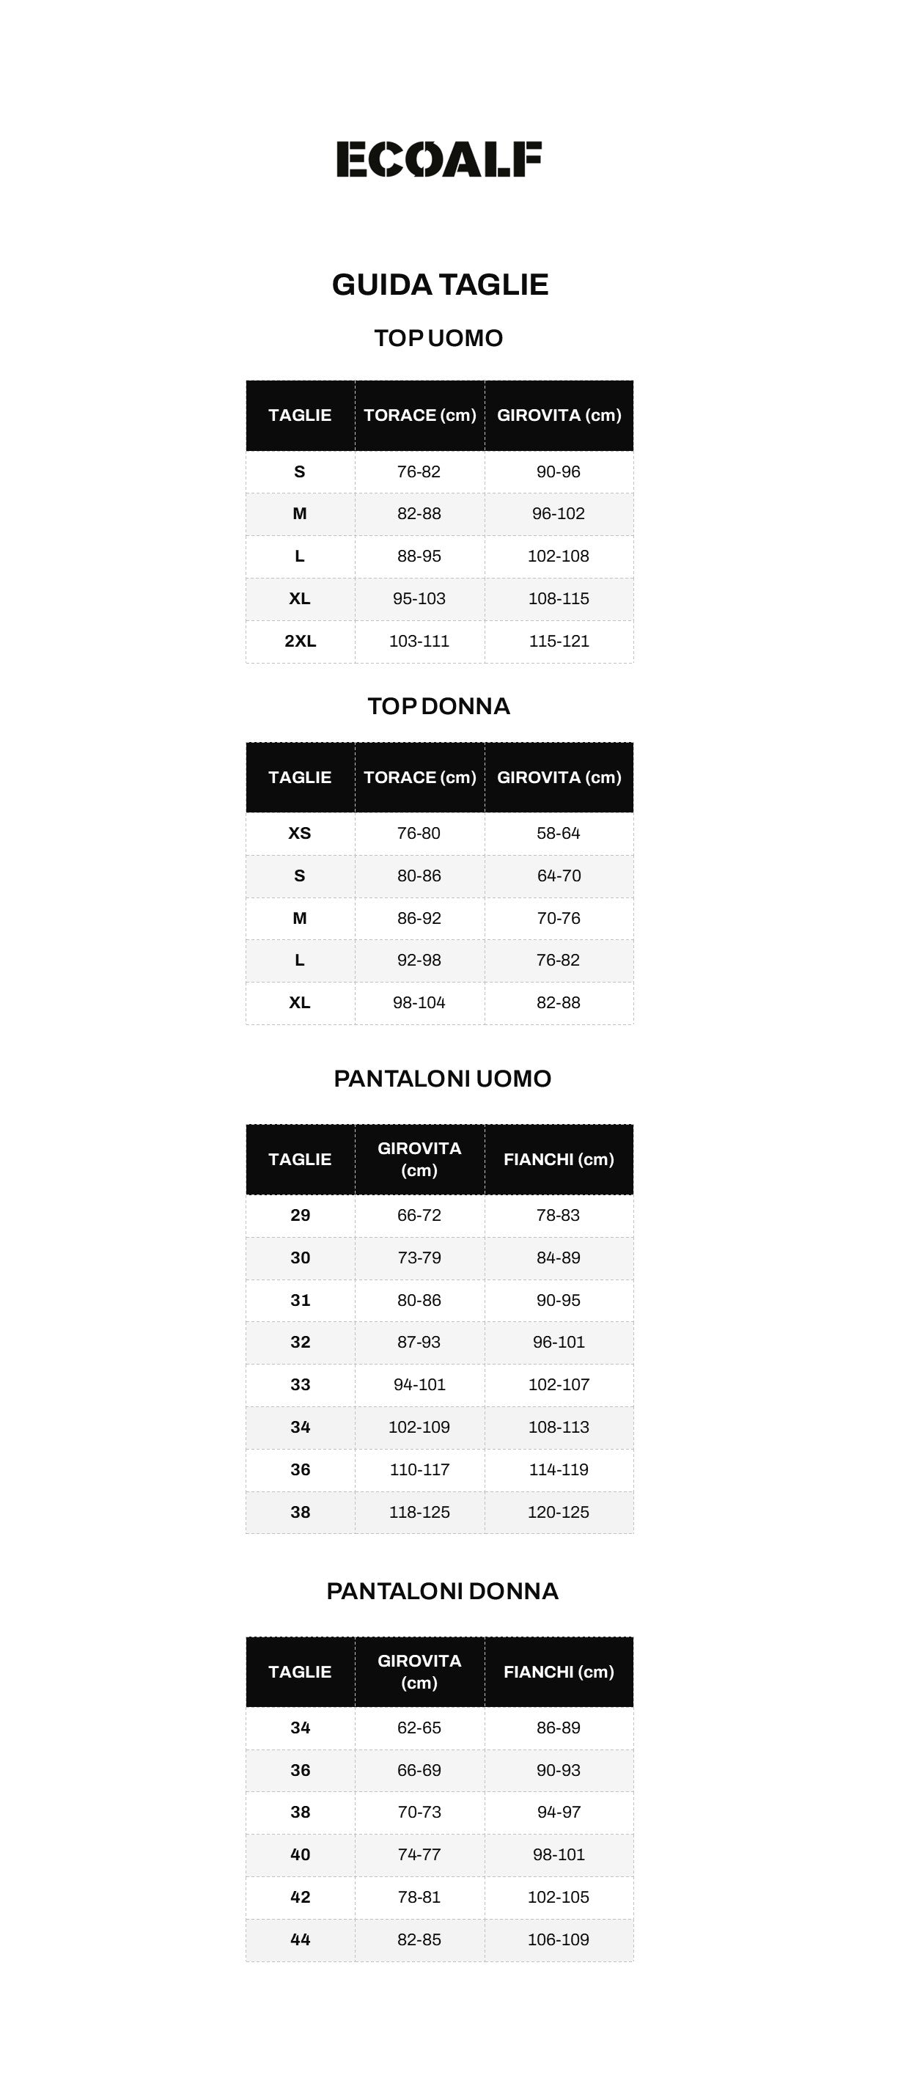The image size is (909, 2078).
Task: Click TORACE (cm) header in Top Uomo table
Action: [x=419, y=416]
